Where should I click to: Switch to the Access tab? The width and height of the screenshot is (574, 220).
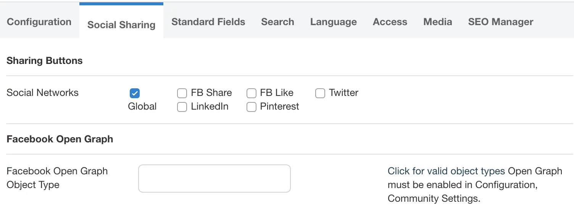(390, 22)
